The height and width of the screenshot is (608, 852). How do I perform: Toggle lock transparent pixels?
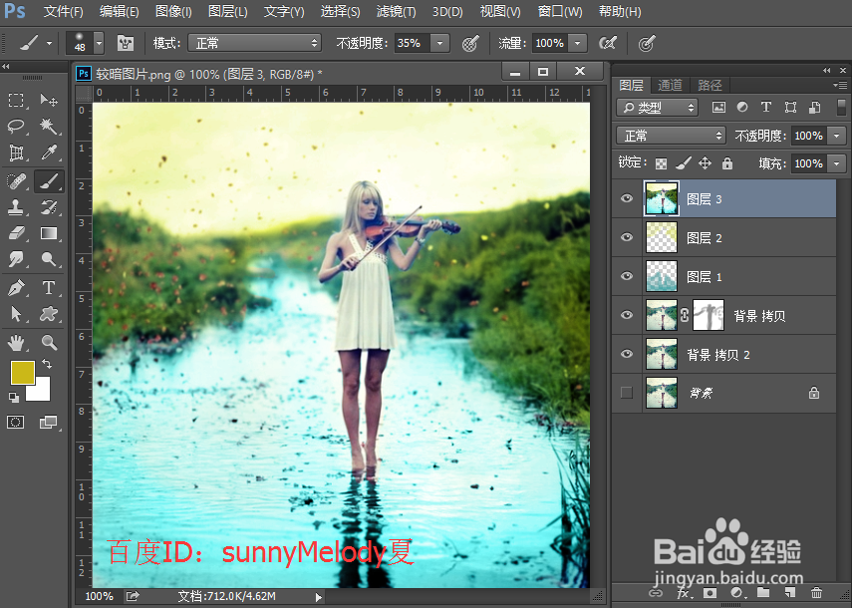click(x=661, y=163)
